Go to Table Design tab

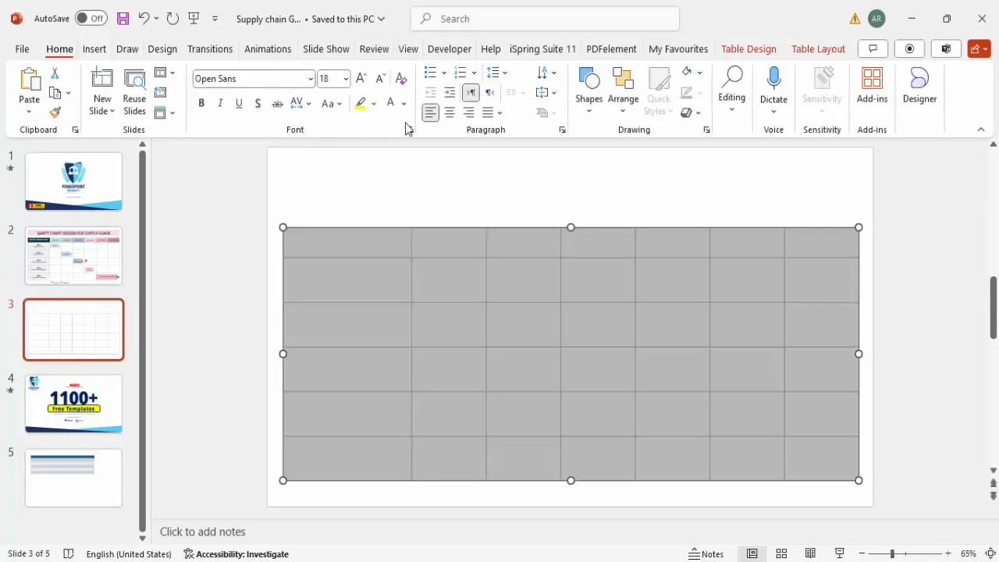tap(748, 48)
